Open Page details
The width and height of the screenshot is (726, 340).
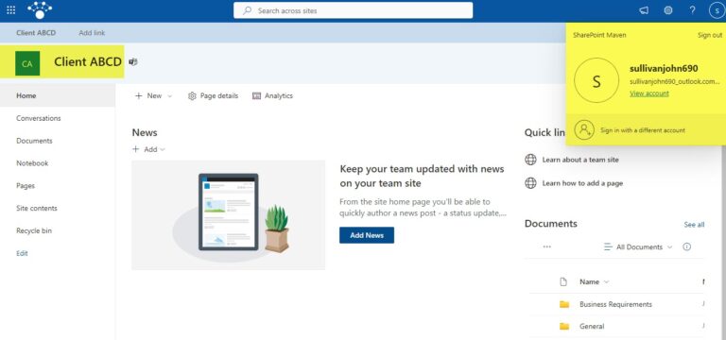[x=213, y=95]
